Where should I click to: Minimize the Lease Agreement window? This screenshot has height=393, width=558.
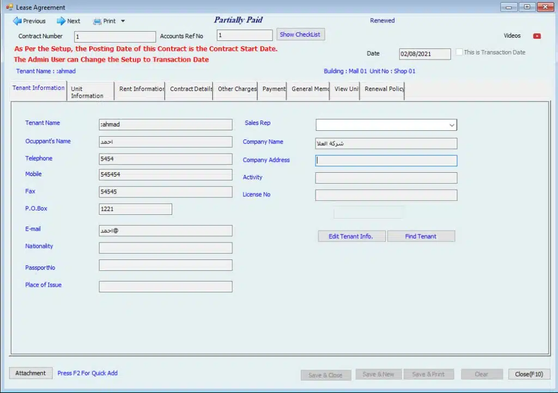point(508,7)
